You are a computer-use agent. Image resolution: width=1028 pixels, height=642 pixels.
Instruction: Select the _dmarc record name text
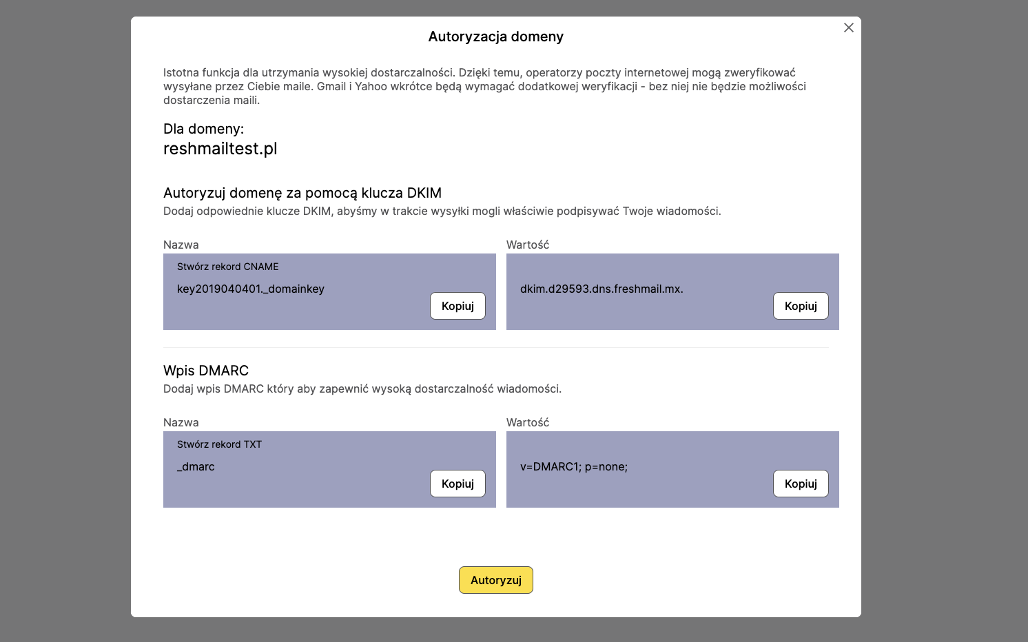(196, 466)
